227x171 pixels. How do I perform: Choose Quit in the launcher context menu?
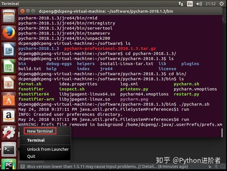tap(31, 156)
